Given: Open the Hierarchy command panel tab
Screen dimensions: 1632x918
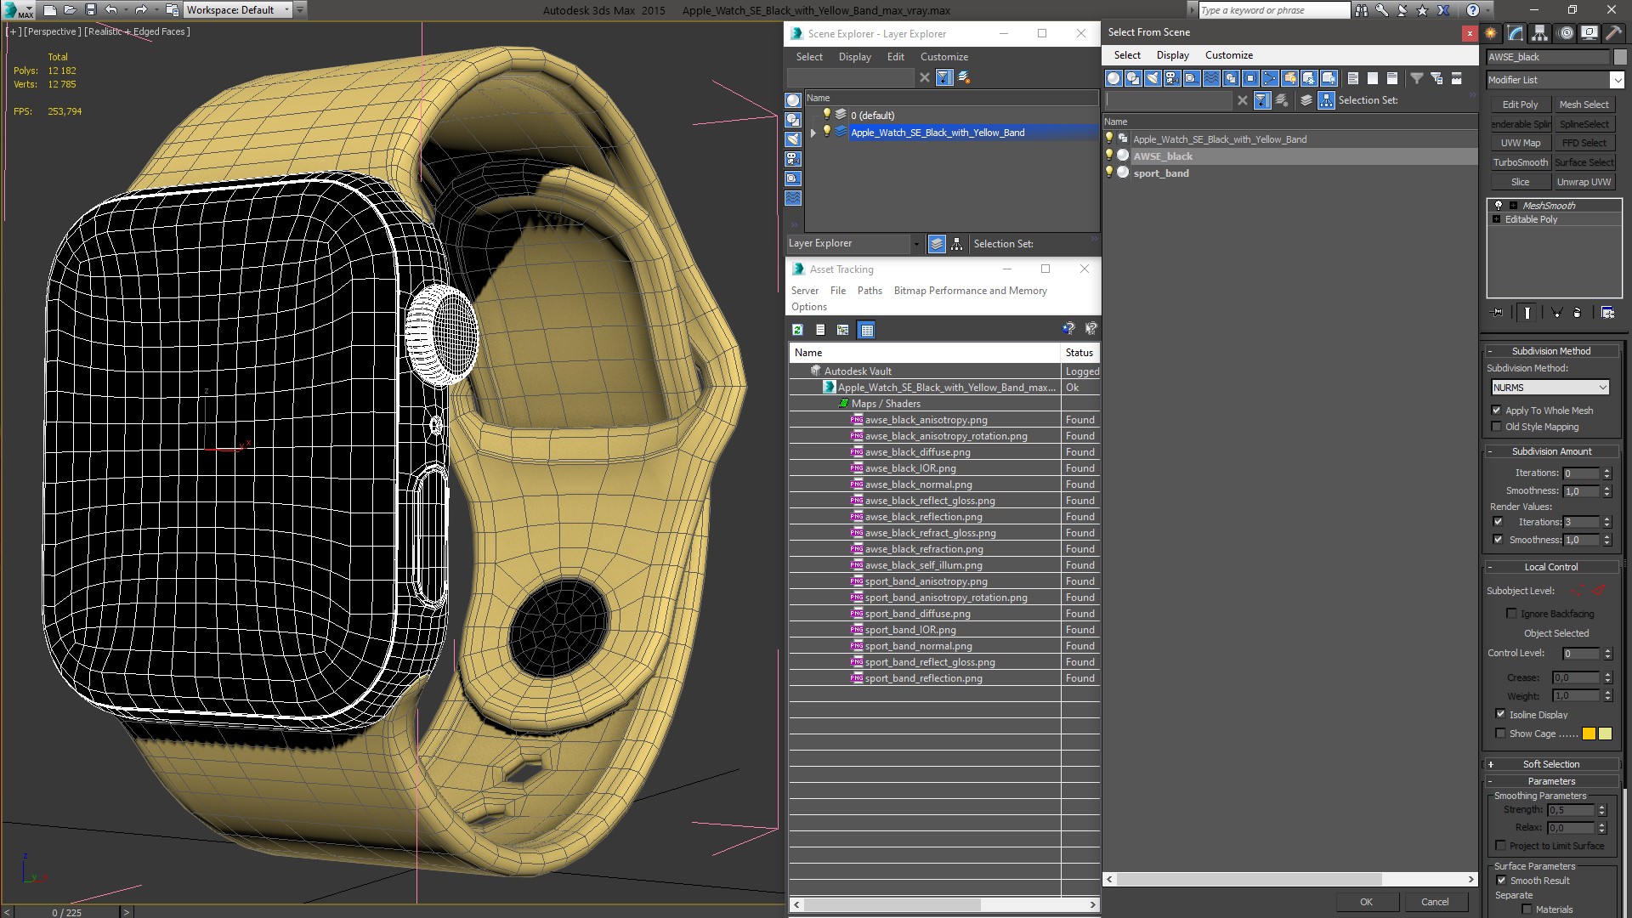Looking at the screenshot, I should click(1540, 33).
